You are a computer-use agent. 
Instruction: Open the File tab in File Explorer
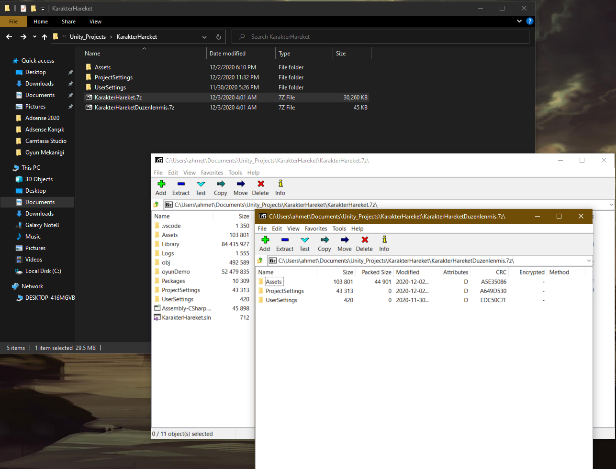click(x=13, y=22)
